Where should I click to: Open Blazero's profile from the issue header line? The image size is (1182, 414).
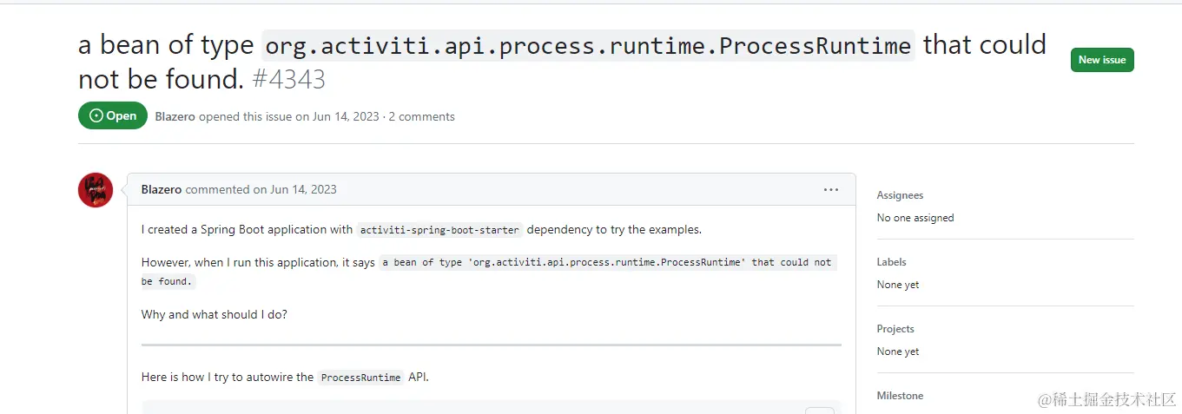[x=175, y=116]
